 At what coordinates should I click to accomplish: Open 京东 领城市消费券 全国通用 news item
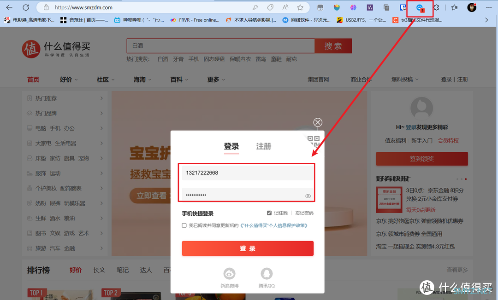(x=409, y=234)
